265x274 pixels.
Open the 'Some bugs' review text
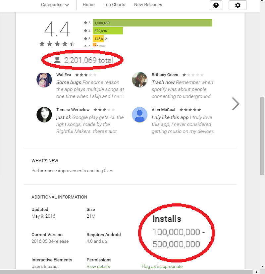click(x=90, y=89)
